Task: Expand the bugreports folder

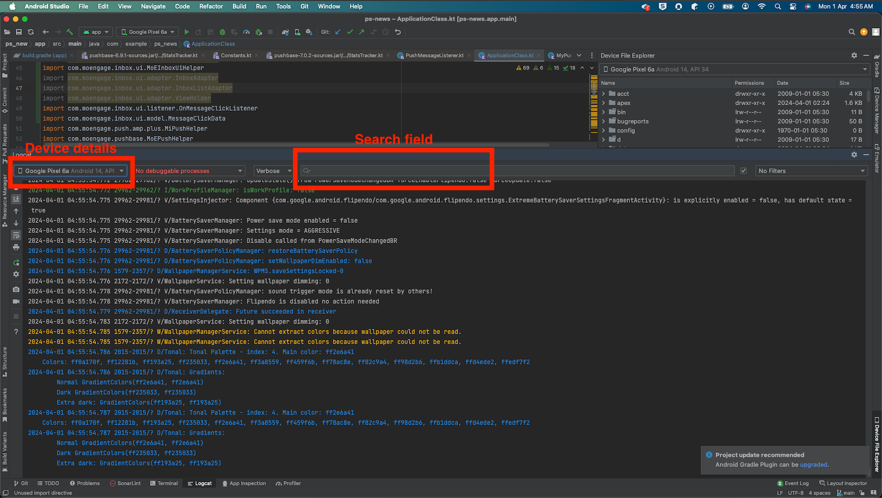Action: pyautogui.click(x=604, y=121)
